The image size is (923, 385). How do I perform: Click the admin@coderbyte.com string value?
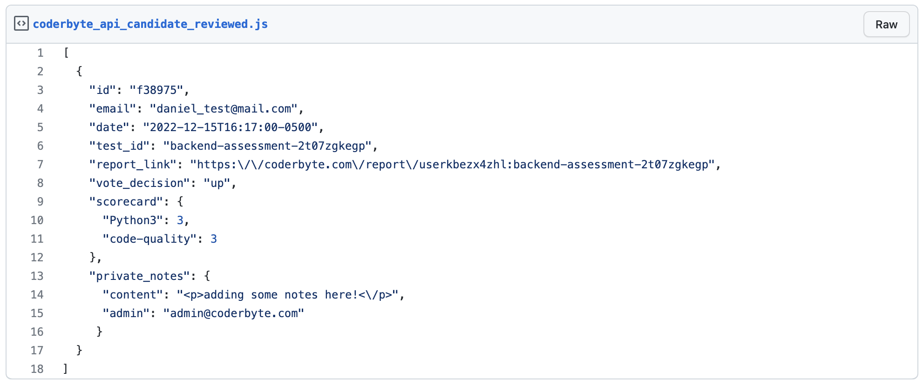coord(234,313)
